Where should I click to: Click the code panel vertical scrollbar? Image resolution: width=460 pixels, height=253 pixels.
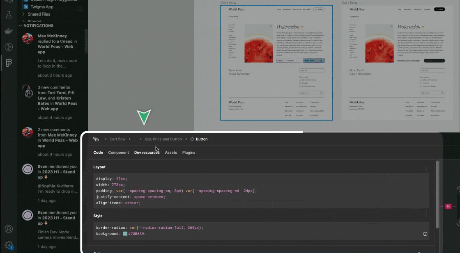click(x=437, y=194)
